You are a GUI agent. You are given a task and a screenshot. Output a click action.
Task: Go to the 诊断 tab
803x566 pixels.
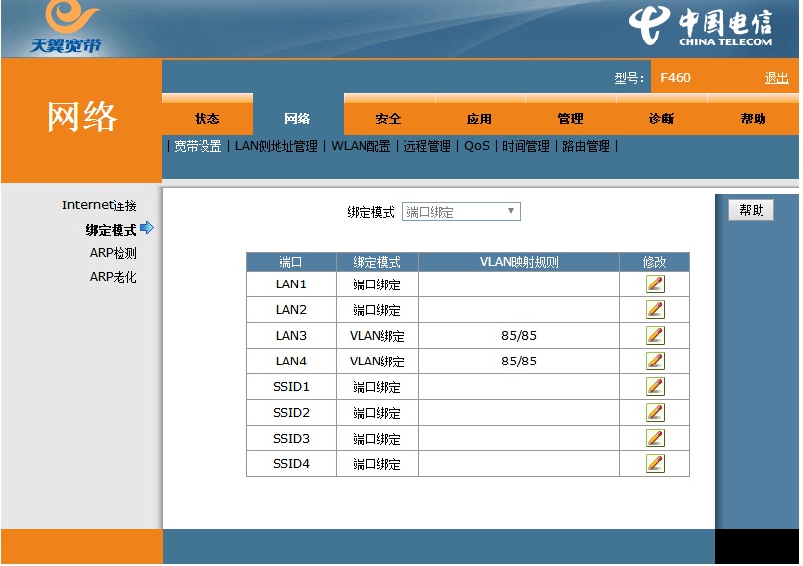coord(661,119)
